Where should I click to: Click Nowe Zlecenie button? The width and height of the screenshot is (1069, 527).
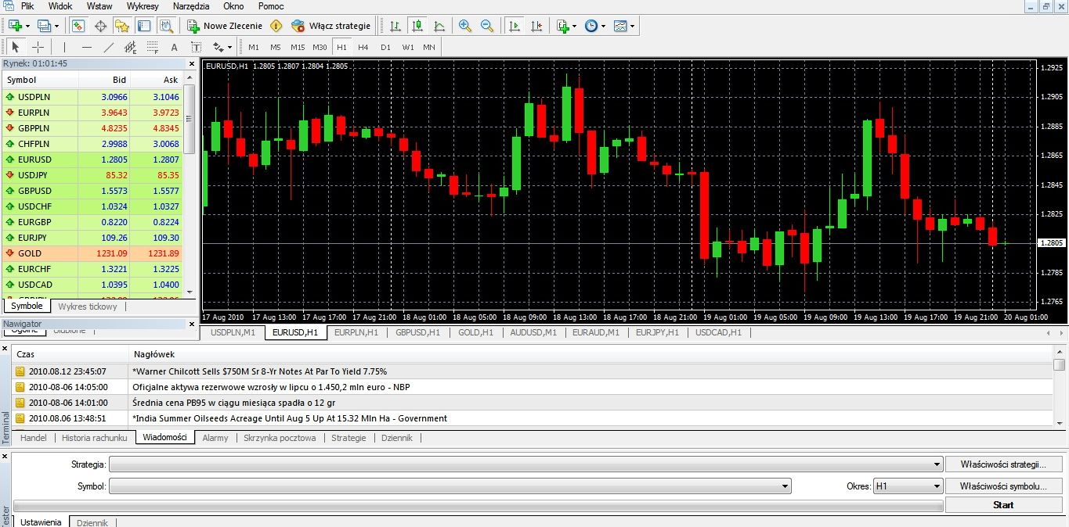click(225, 26)
